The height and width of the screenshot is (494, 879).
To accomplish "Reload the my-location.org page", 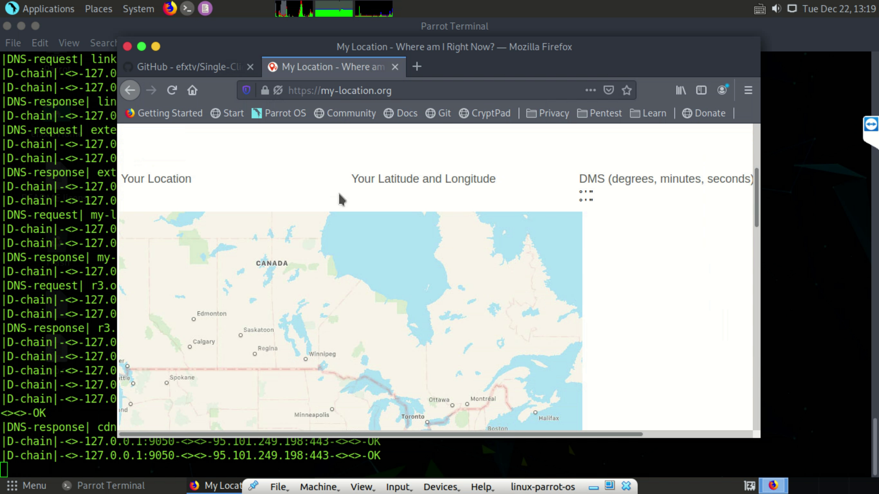I will click(172, 90).
